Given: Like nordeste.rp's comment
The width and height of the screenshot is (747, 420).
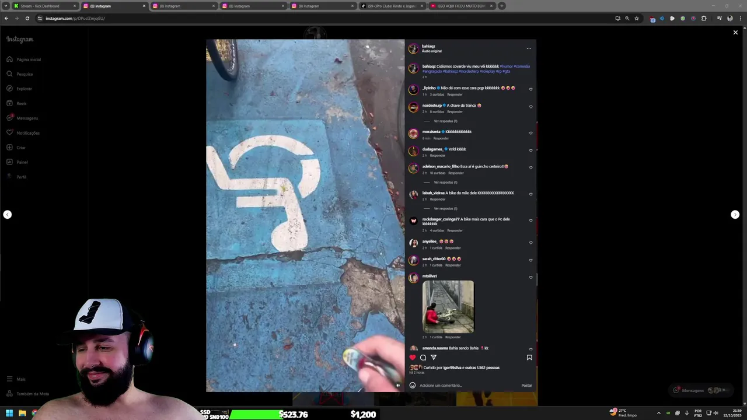Looking at the screenshot, I should (x=530, y=107).
